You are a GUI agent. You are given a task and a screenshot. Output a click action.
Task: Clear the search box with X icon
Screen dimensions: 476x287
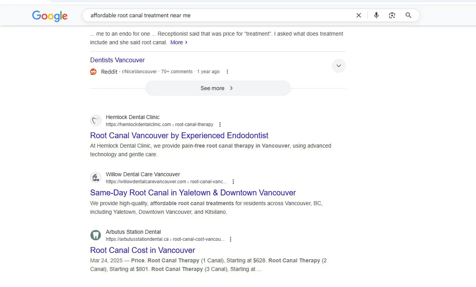[358, 15]
